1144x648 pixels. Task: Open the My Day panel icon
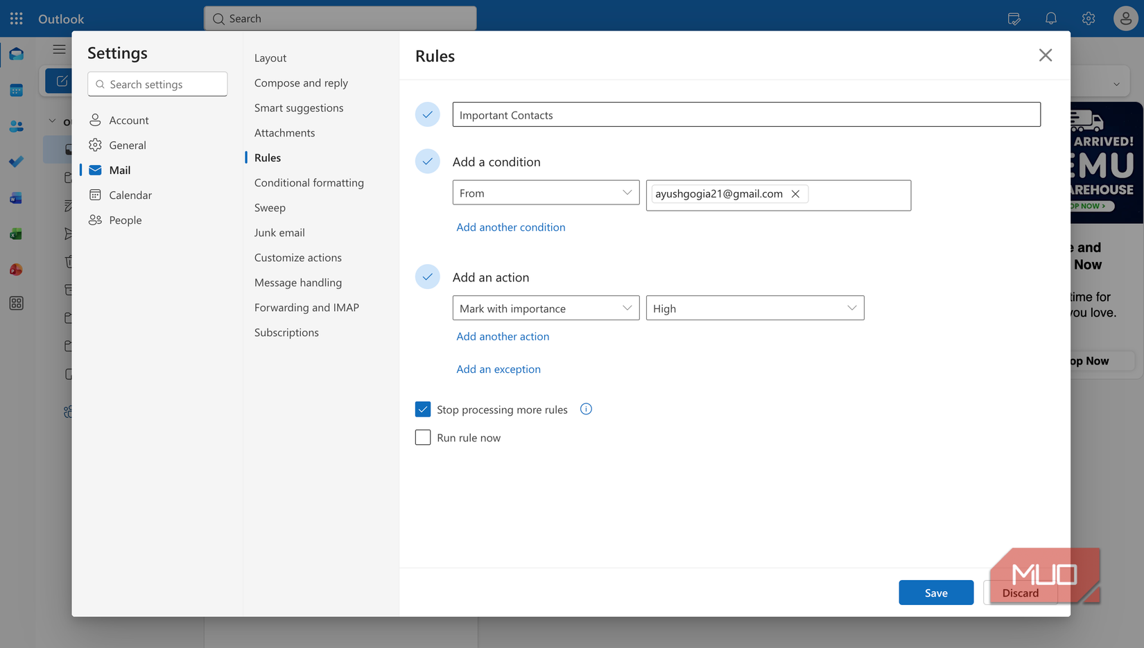pos(1014,18)
